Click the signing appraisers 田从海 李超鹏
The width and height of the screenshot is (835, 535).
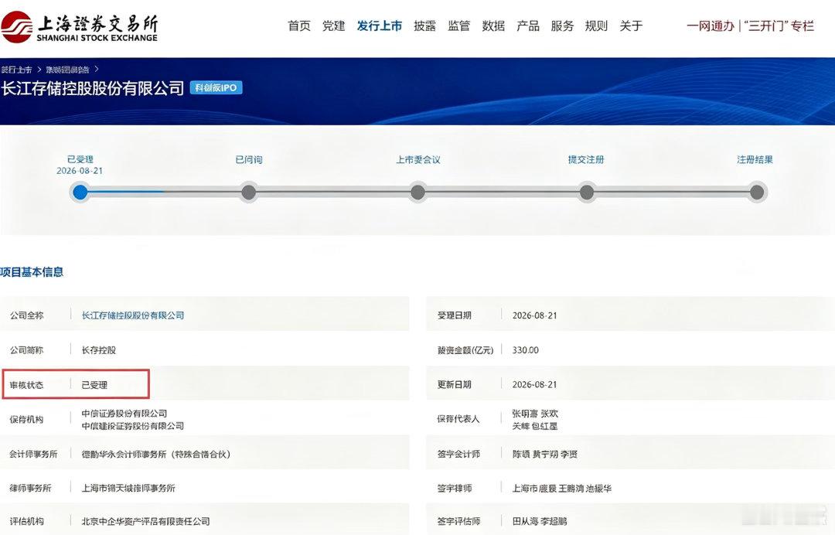coord(540,521)
